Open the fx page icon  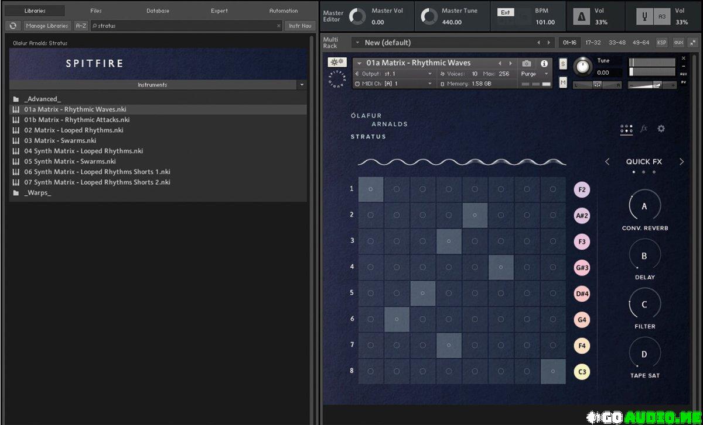coord(644,129)
